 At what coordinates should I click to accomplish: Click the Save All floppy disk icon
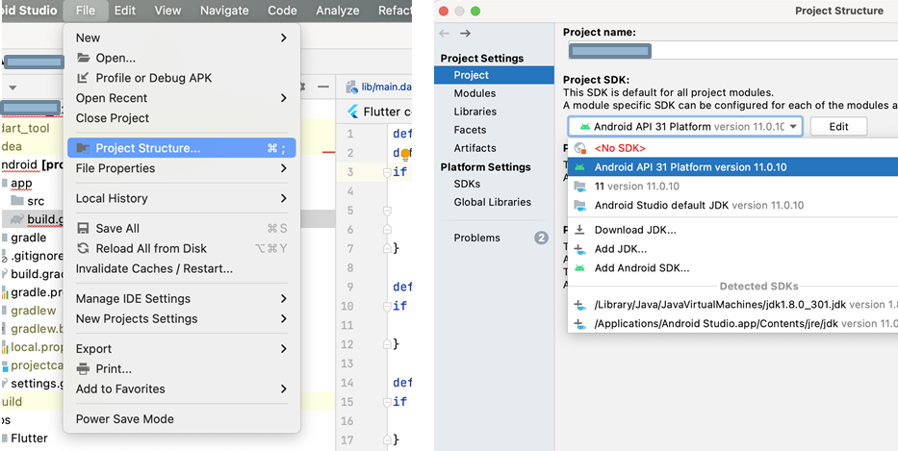click(84, 228)
